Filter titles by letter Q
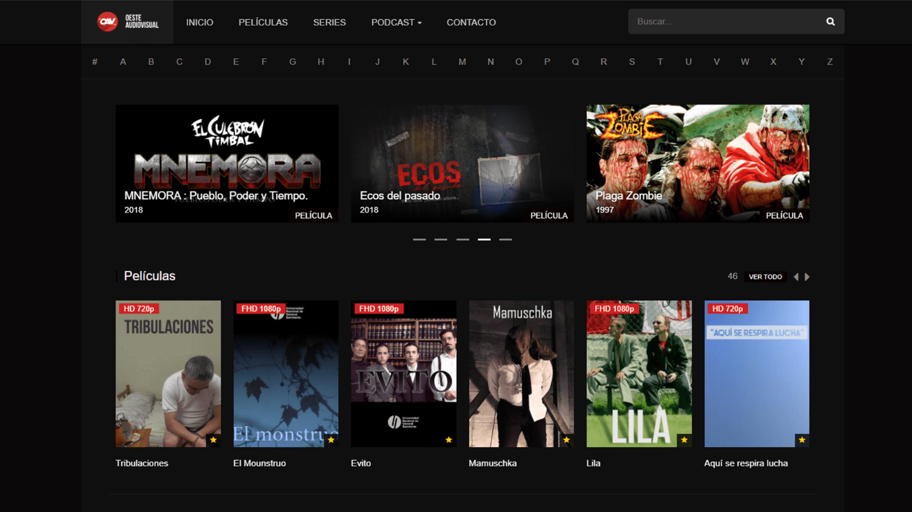 tap(575, 62)
